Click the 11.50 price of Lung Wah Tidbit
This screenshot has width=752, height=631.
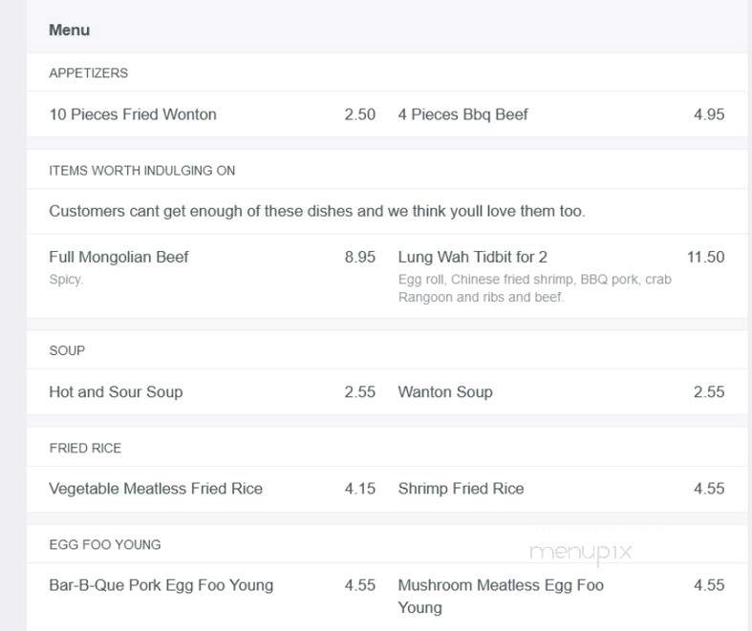pyautogui.click(x=705, y=257)
